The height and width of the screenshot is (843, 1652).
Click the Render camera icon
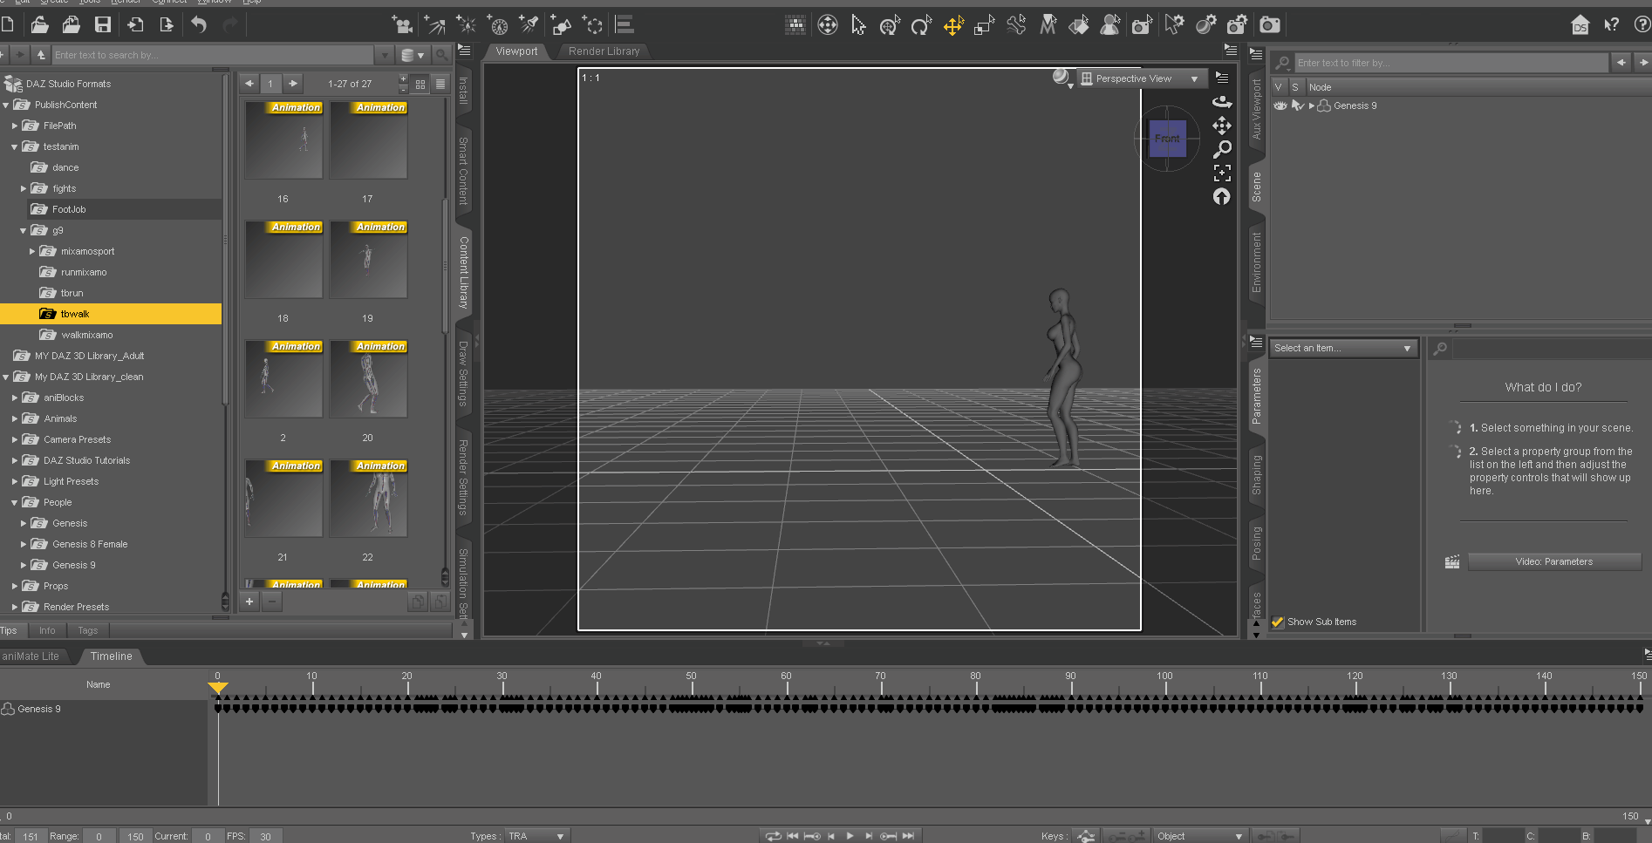coord(1270,25)
